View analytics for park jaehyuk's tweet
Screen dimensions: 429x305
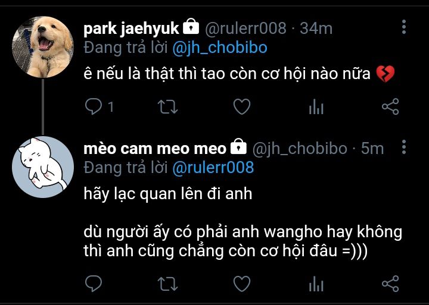[x=316, y=106]
